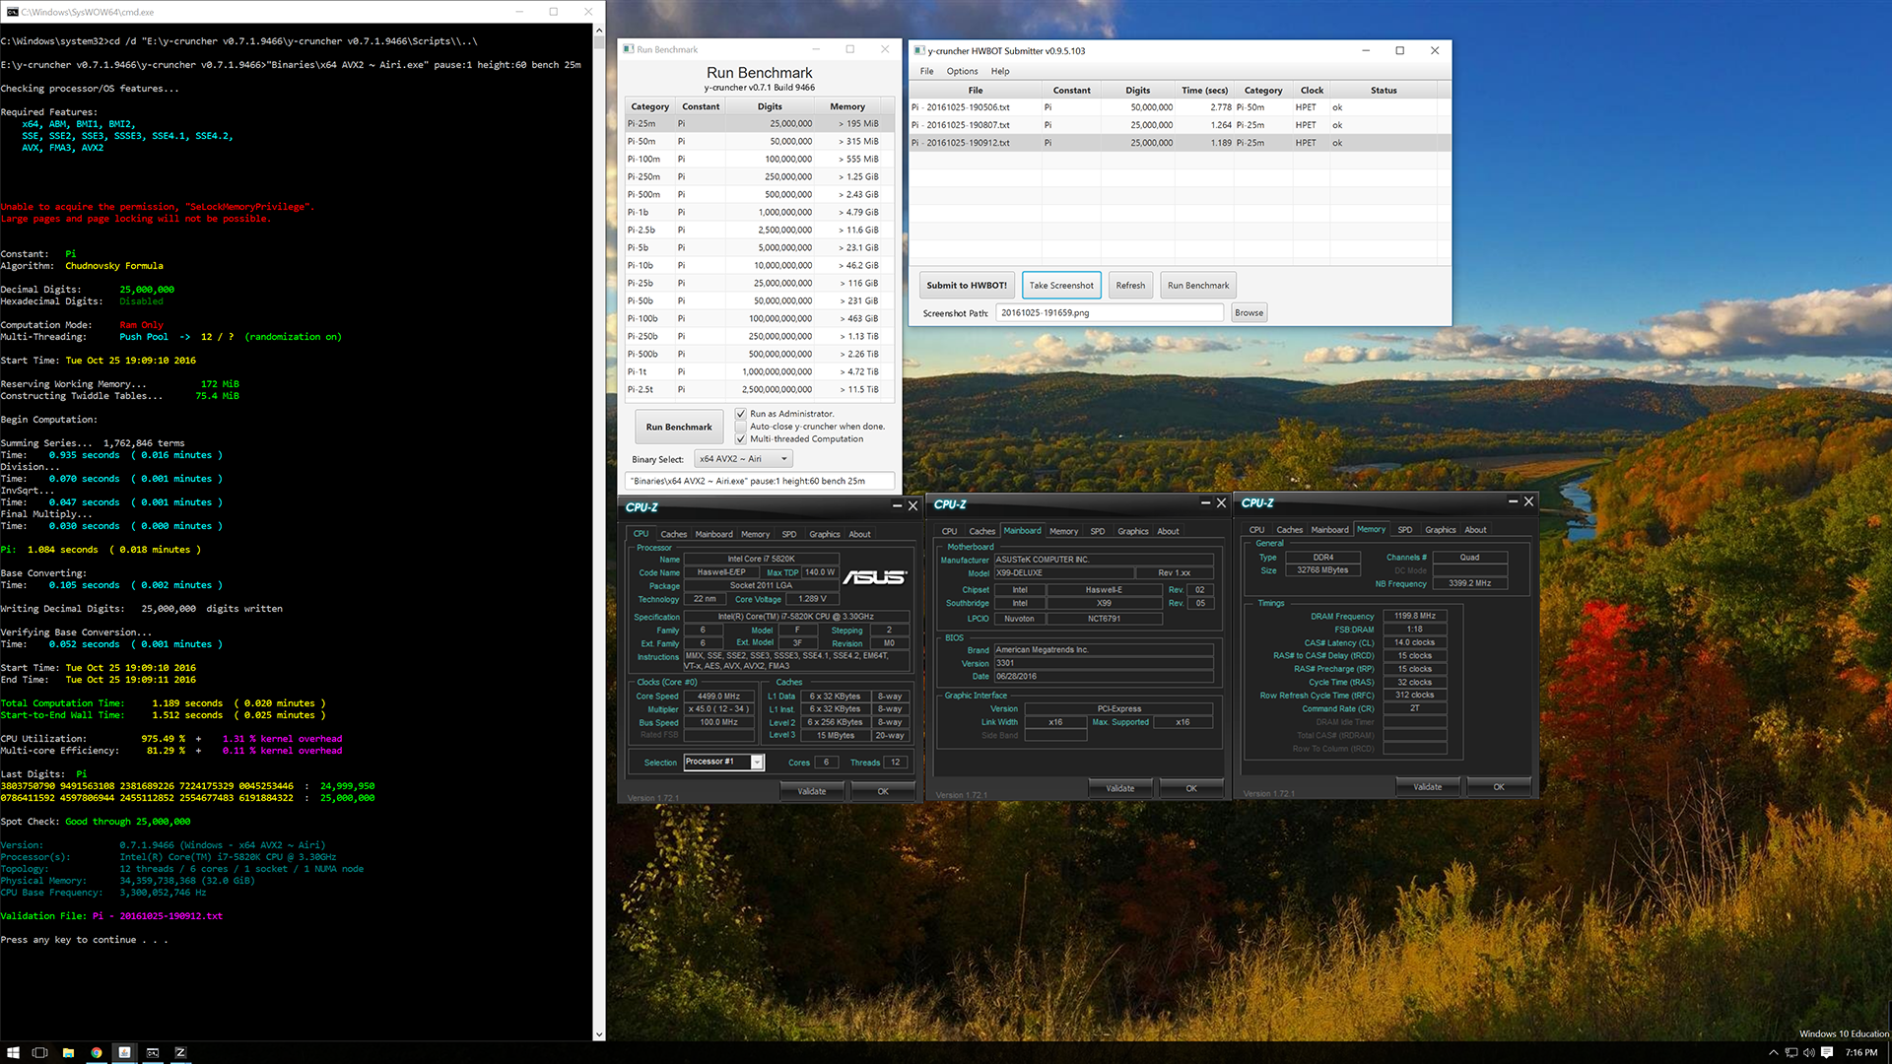The width and height of the screenshot is (1892, 1064).
Task: Click Run Benchmark button in HWBOT Submitter
Action: pyautogui.click(x=1198, y=286)
